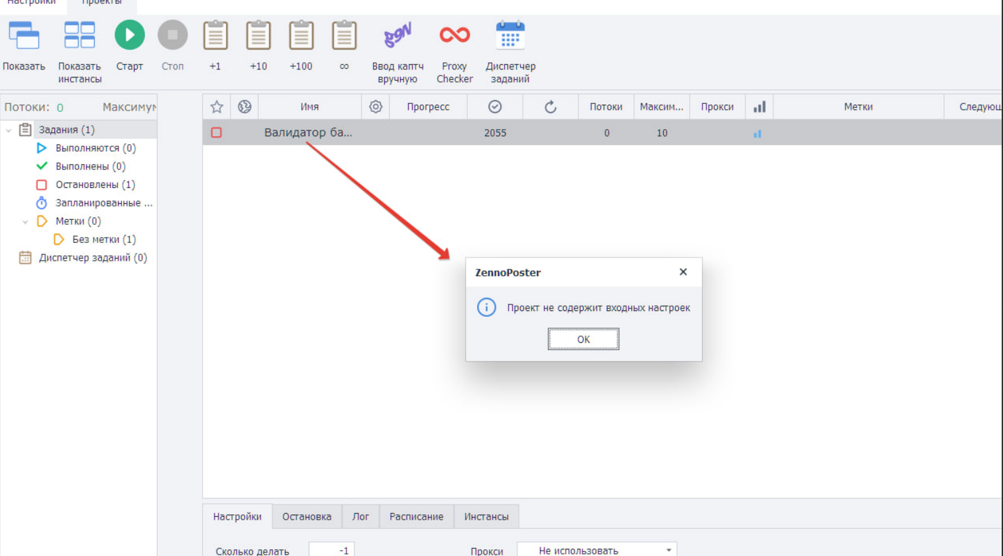Sort by Прогресс column header
This screenshot has width=1003, height=556.
click(428, 107)
